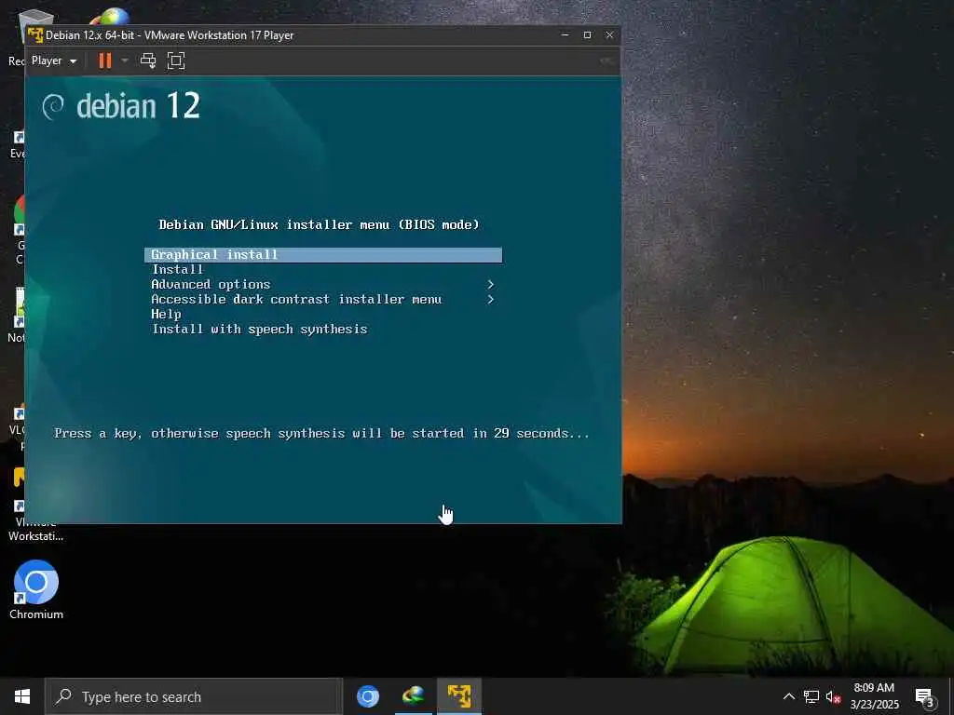
Task: Click the taskbar search box
Action: [x=194, y=696]
